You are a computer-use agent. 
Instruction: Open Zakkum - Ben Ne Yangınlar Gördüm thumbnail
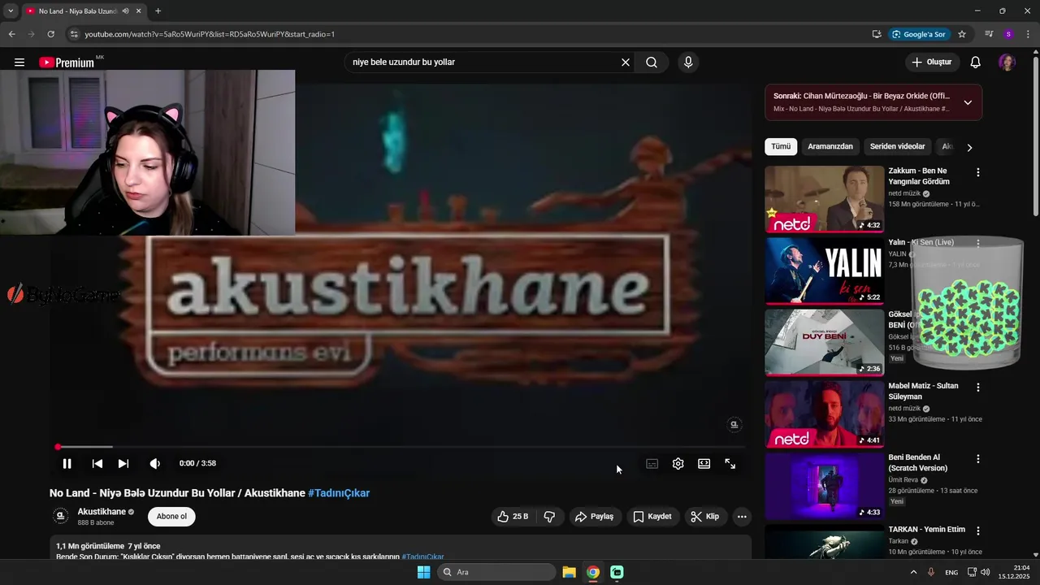(x=824, y=200)
